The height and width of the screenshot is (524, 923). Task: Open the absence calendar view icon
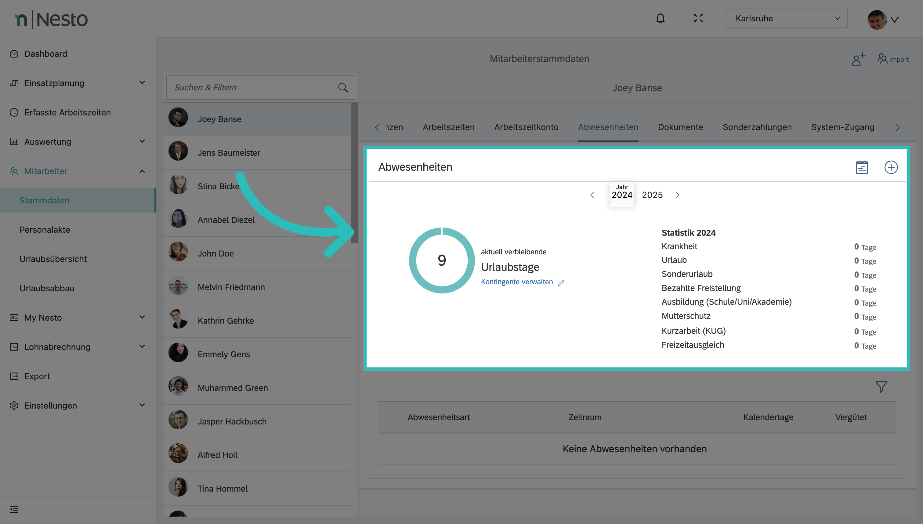(861, 167)
